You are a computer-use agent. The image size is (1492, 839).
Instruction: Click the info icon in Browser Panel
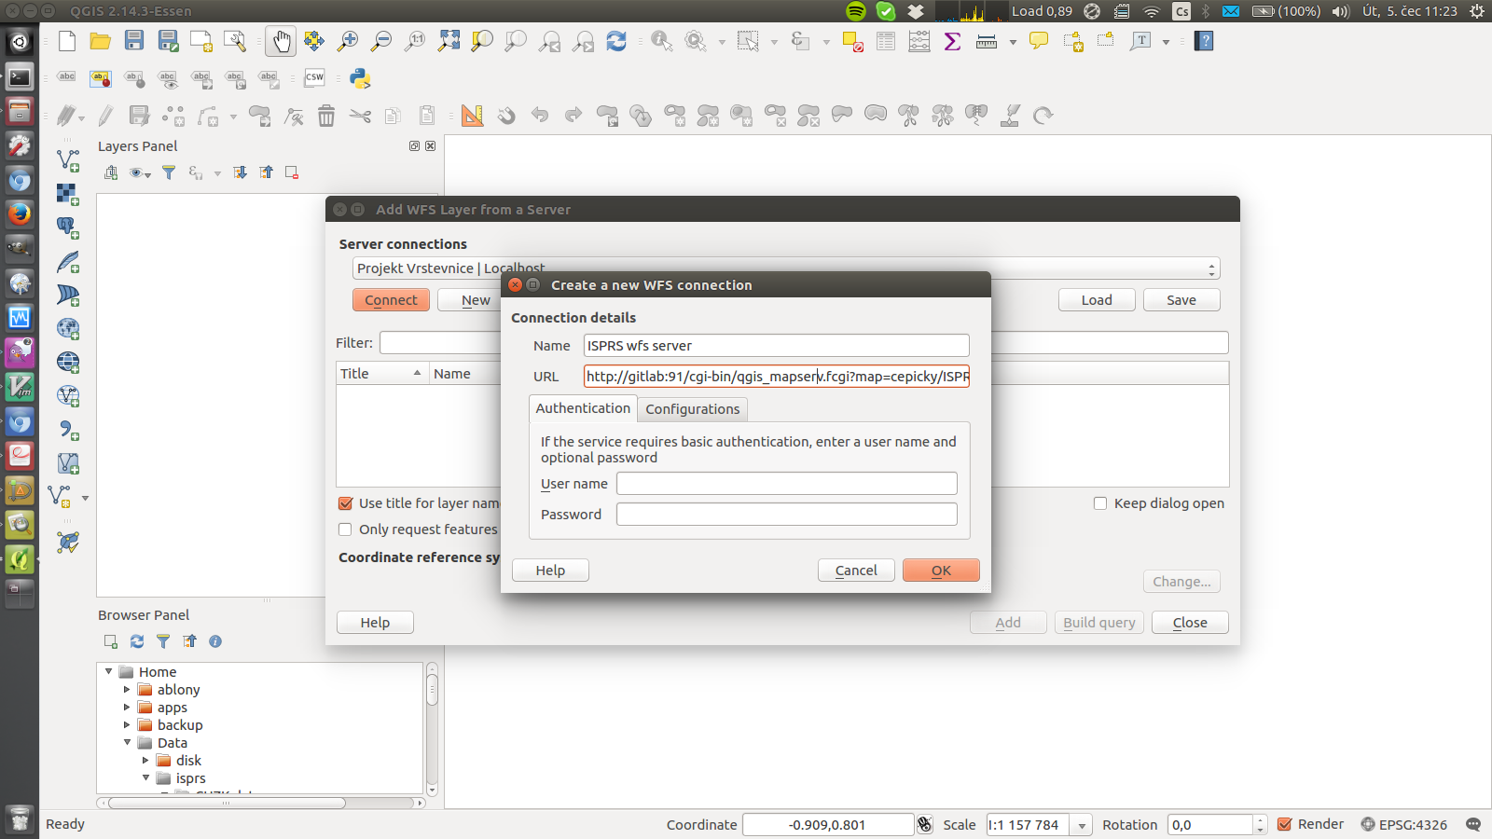click(215, 641)
